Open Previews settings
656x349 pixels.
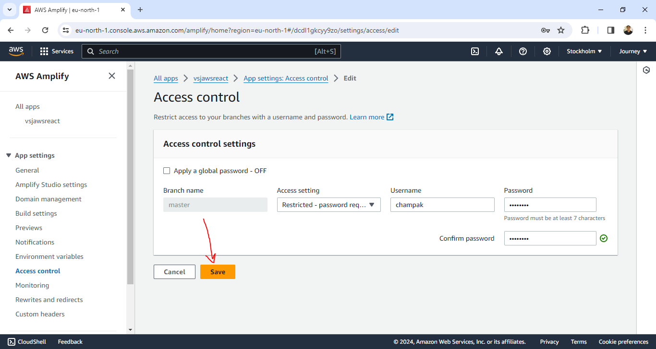tap(29, 228)
